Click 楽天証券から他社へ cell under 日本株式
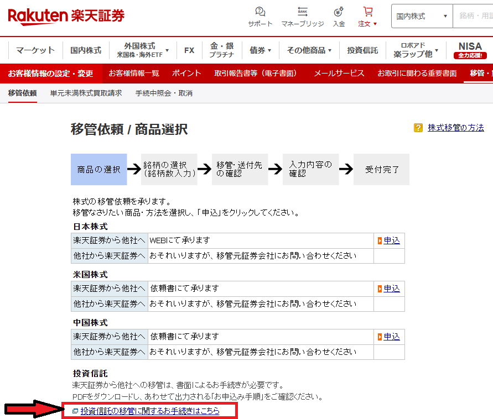This screenshot has height=419, width=493. (110, 240)
